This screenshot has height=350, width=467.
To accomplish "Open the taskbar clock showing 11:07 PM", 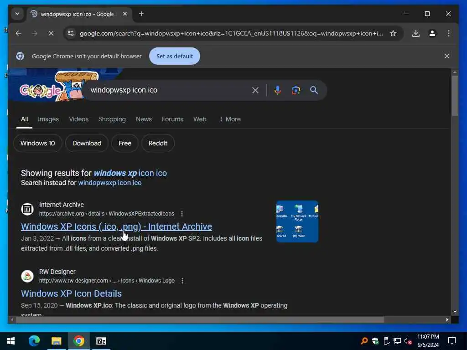I will point(428,341).
